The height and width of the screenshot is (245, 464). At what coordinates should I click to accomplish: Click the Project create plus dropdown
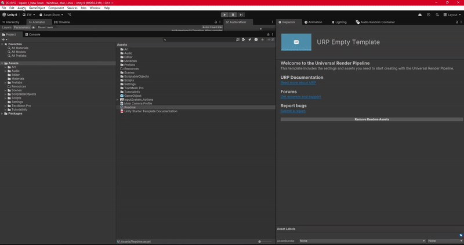click(4, 39)
